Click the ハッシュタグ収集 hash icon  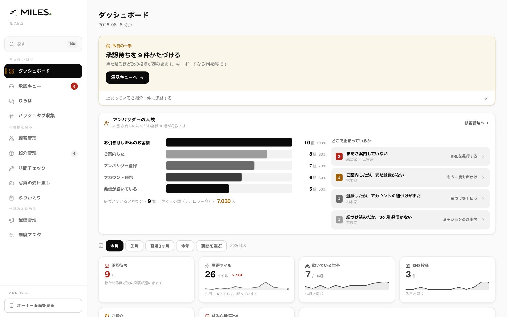11,116
